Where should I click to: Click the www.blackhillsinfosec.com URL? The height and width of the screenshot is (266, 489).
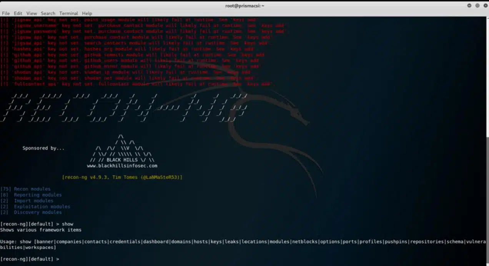point(122,166)
